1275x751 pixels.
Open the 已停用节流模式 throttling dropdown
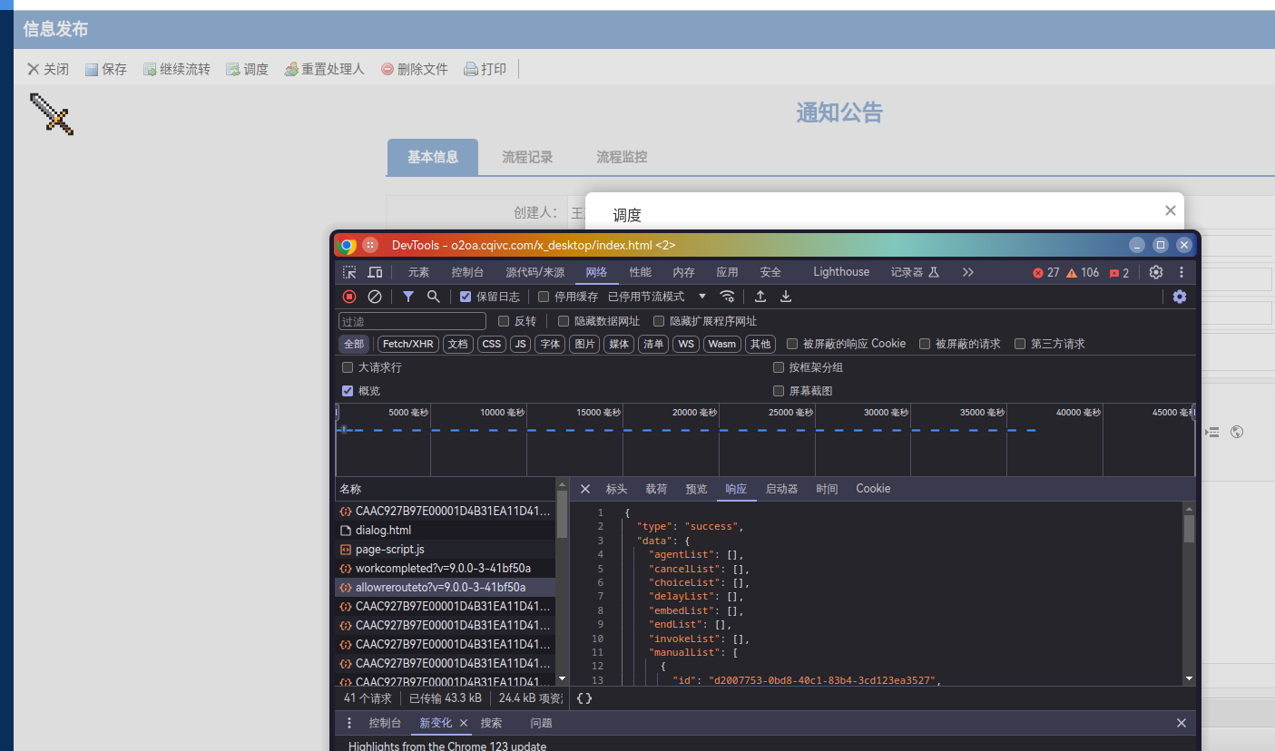click(657, 297)
